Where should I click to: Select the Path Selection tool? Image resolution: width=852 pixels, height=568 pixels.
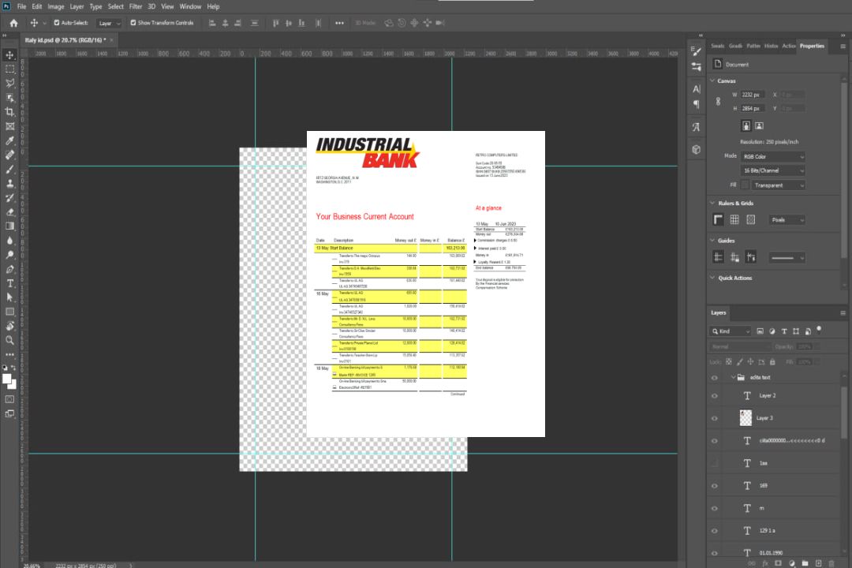pos(9,297)
